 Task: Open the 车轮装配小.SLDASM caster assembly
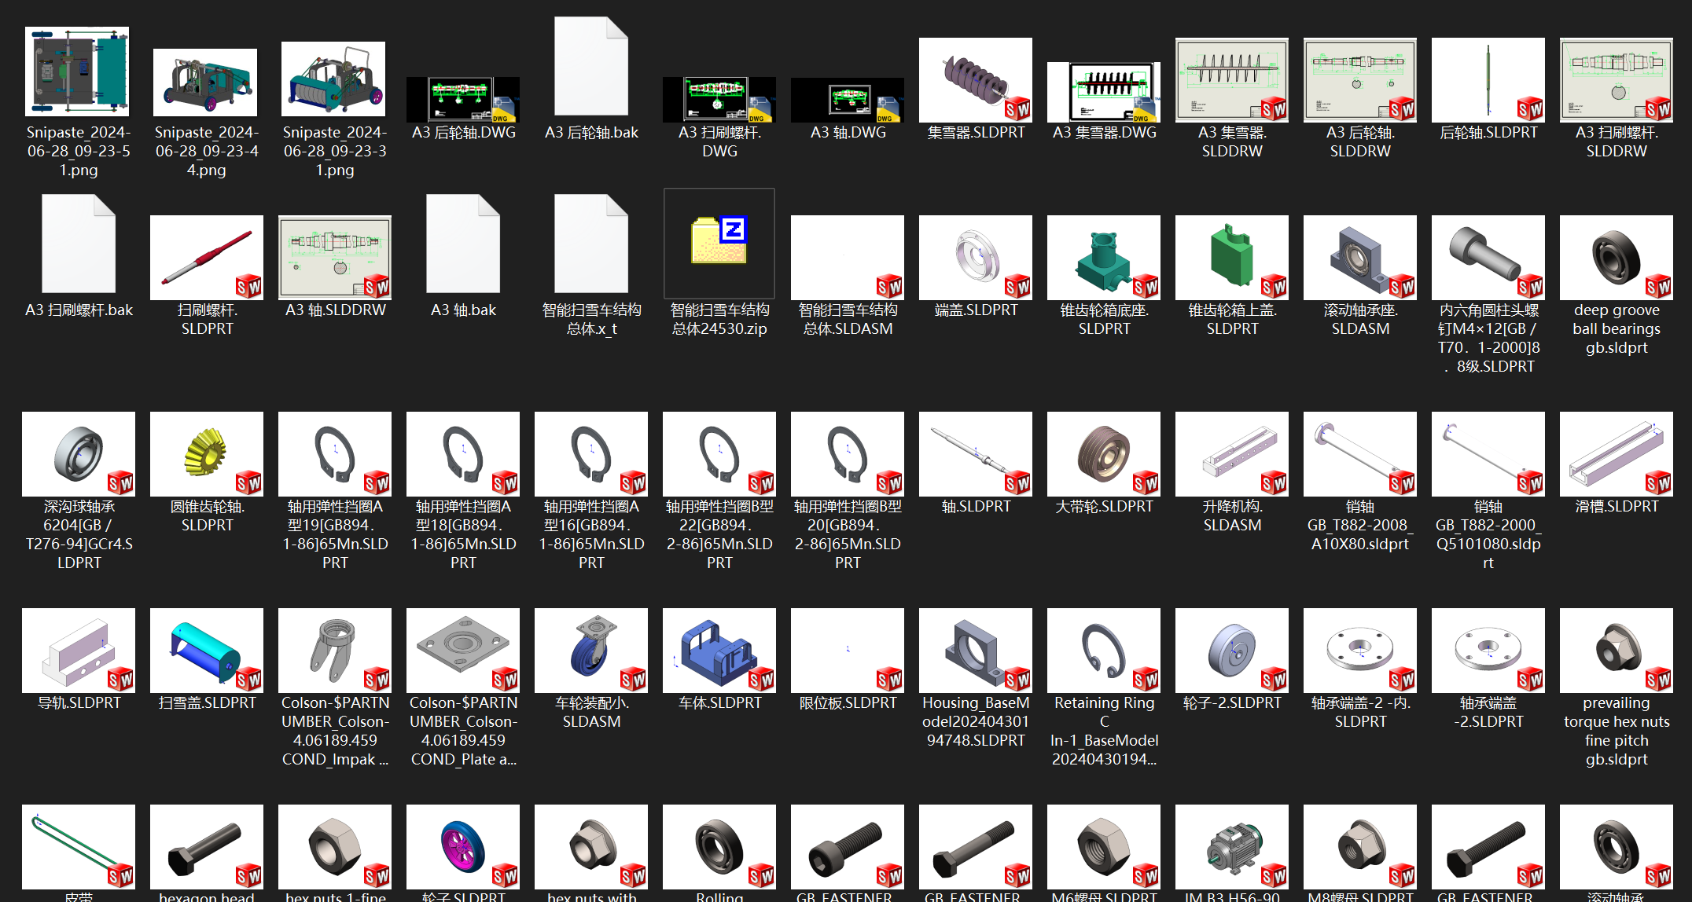click(x=590, y=651)
